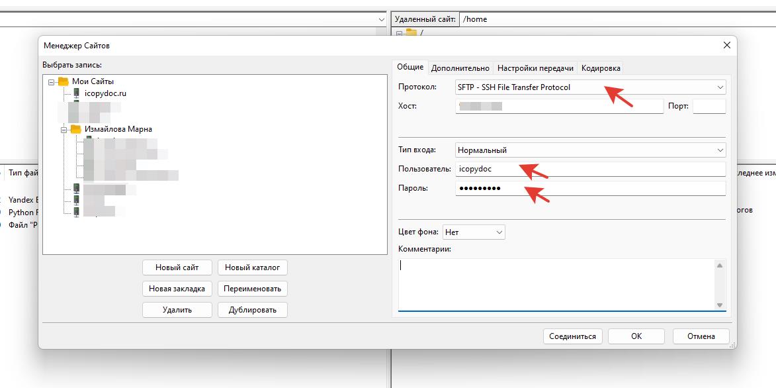This screenshot has width=776, height=388.
Task: Open the Настройки передачи tab
Action: pyautogui.click(x=535, y=68)
